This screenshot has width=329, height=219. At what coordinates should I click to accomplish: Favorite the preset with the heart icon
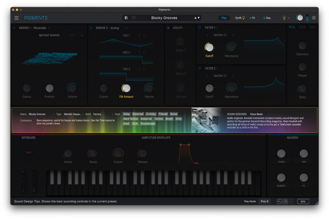[x=134, y=18]
